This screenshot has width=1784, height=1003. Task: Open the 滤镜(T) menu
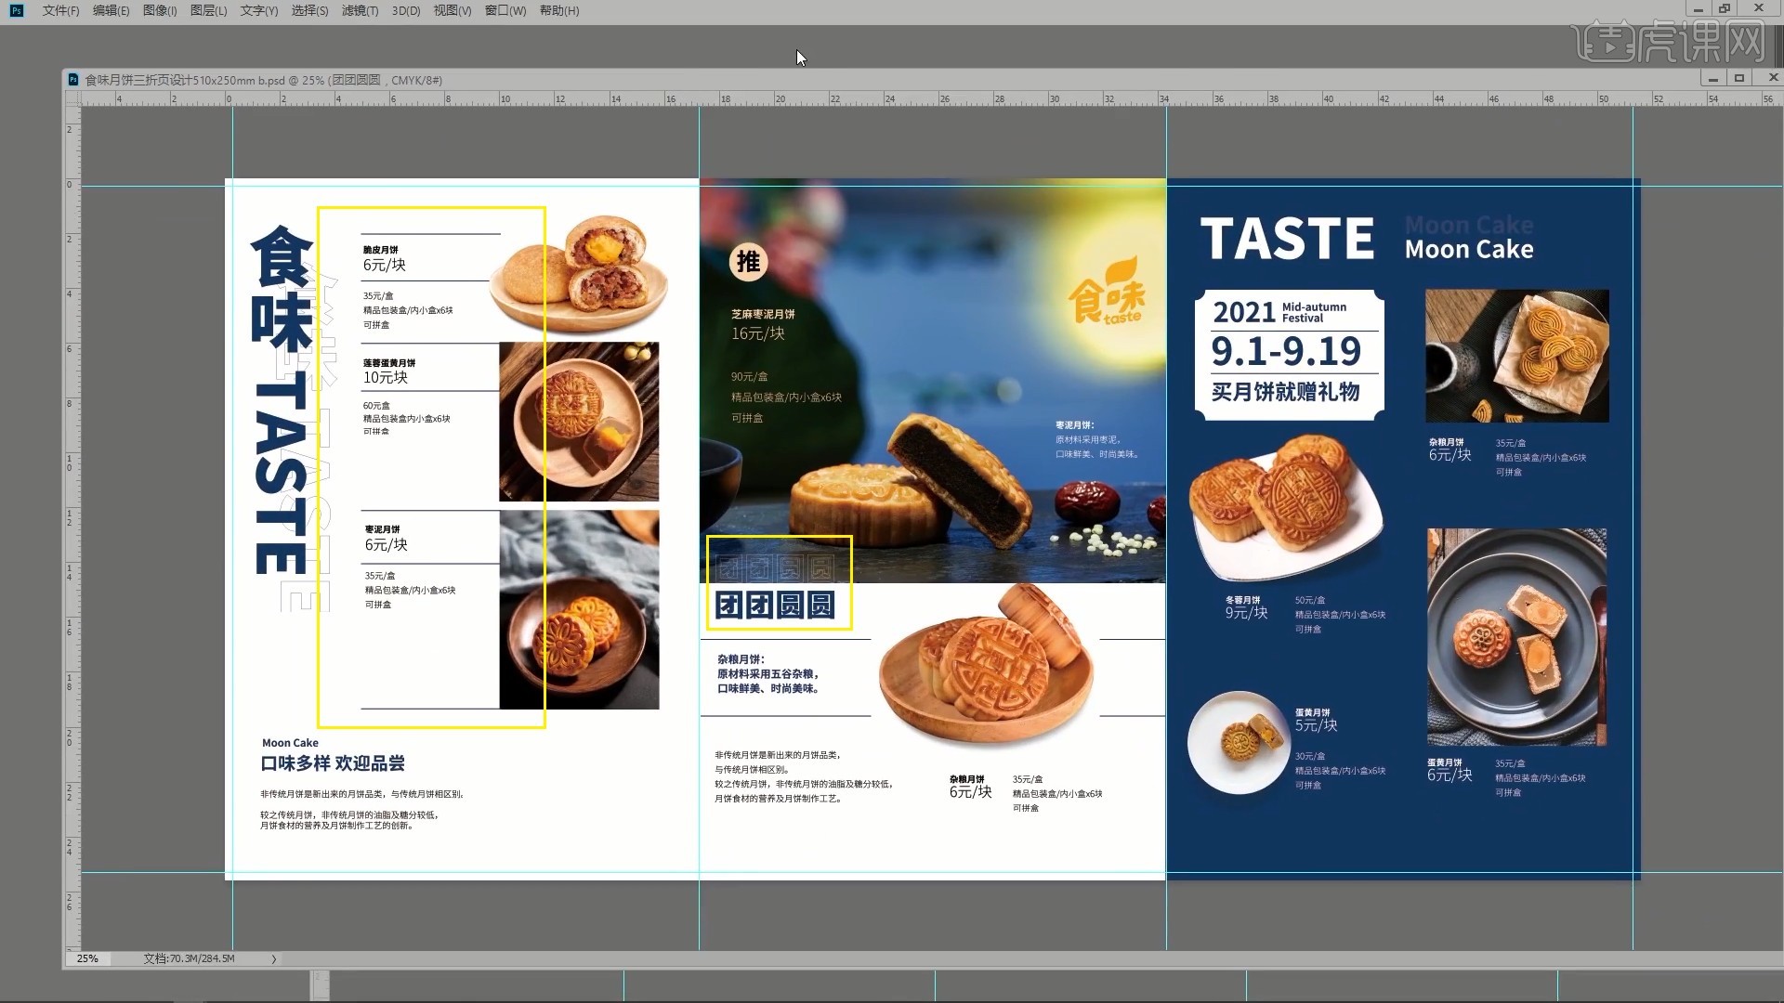point(360,10)
